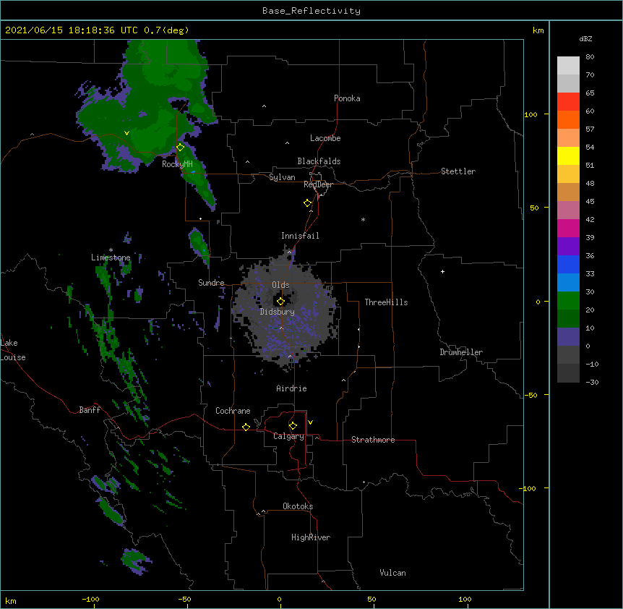The width and height of the screenshot is (623, 609).
Task: Click the yellow marker below Cochrane
Action: (246, 427)
